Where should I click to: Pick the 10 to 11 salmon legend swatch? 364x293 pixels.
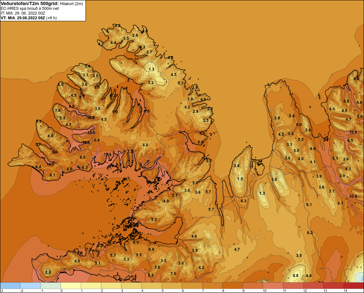(x=273, y=286)
